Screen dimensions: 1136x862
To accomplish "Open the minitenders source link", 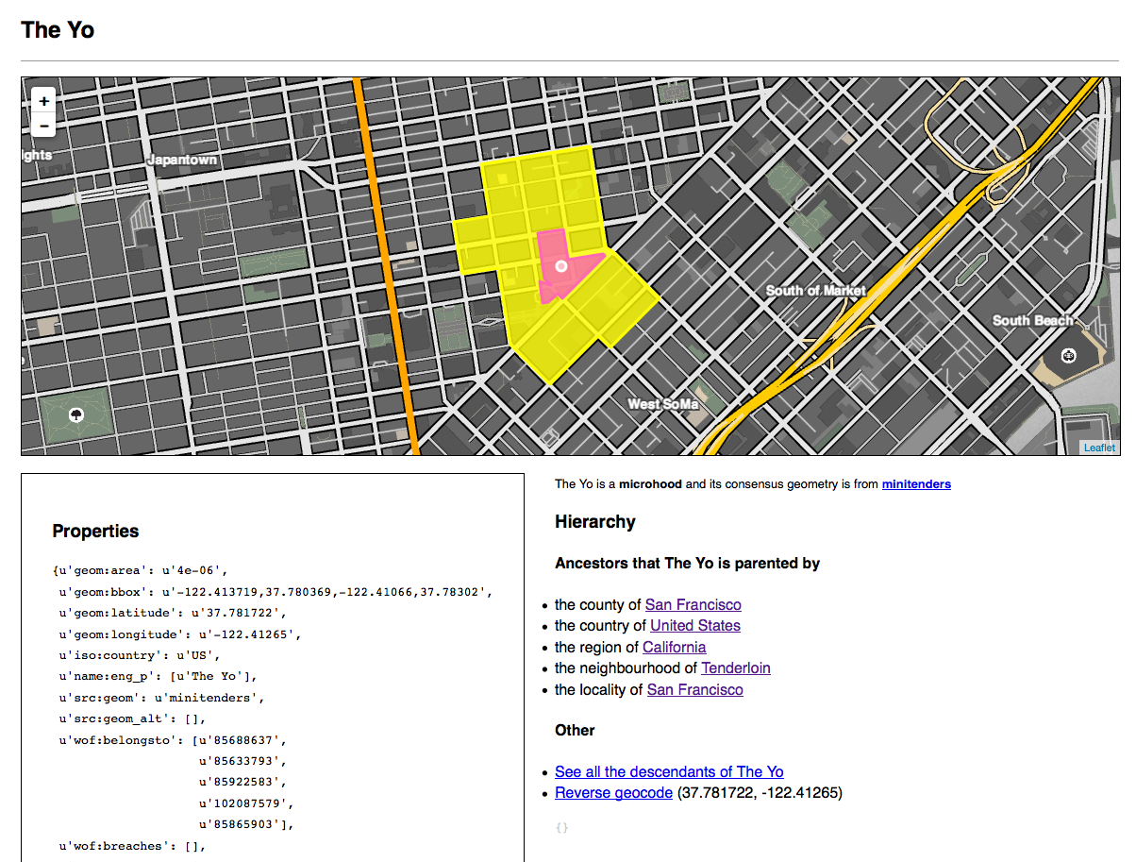I will (x=915, y=484).
